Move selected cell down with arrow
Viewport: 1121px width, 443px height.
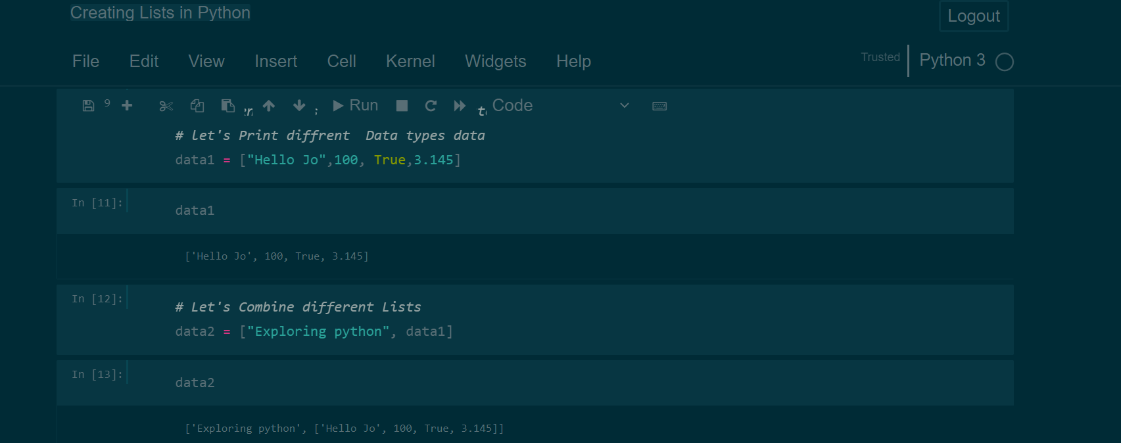[299, 106]
